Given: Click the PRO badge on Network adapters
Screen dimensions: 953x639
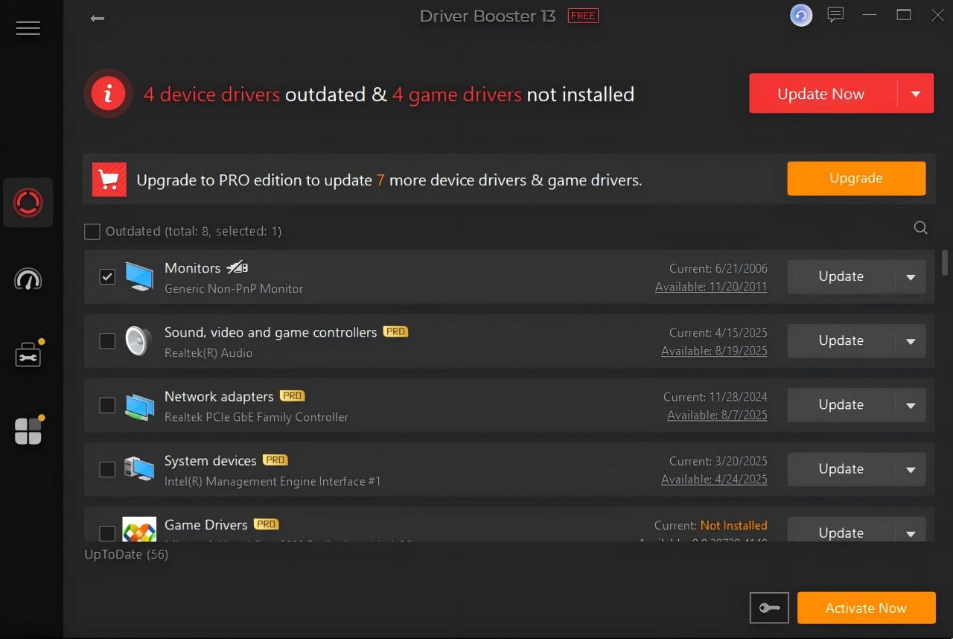Looking at the screenshot, I should [293, 395].
